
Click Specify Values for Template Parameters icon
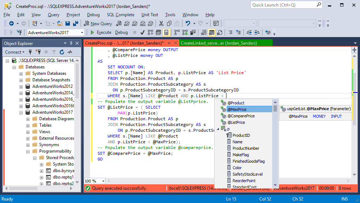[x=268, y=32]
